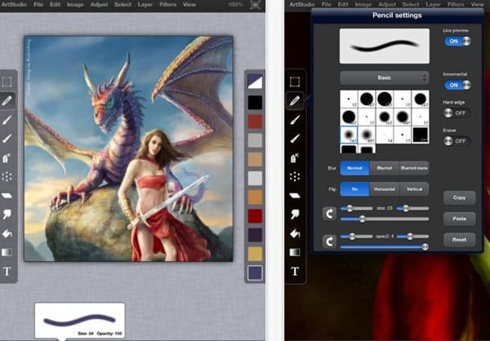Click the Paste button in Pencil settings
Image resolution: width=490 pixels, height=341 pixels.
click(459, 219)
